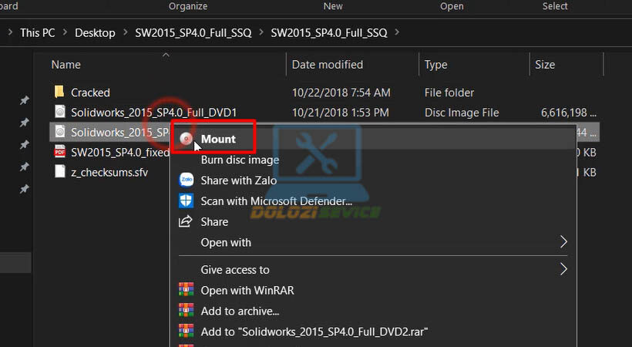Image resolution: width=632 pixels, height=347 pixels.
Task: Choose Add to Solidworks_2015_SP4.0_Full_DVD2.rar
Action: coord(314,332)
